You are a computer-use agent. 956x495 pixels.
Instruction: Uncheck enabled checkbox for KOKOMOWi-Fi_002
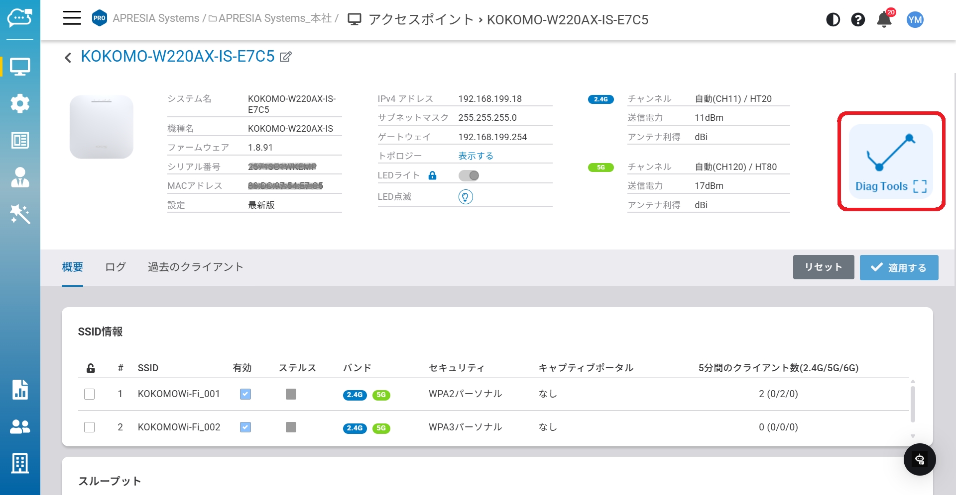pos(245,427)
